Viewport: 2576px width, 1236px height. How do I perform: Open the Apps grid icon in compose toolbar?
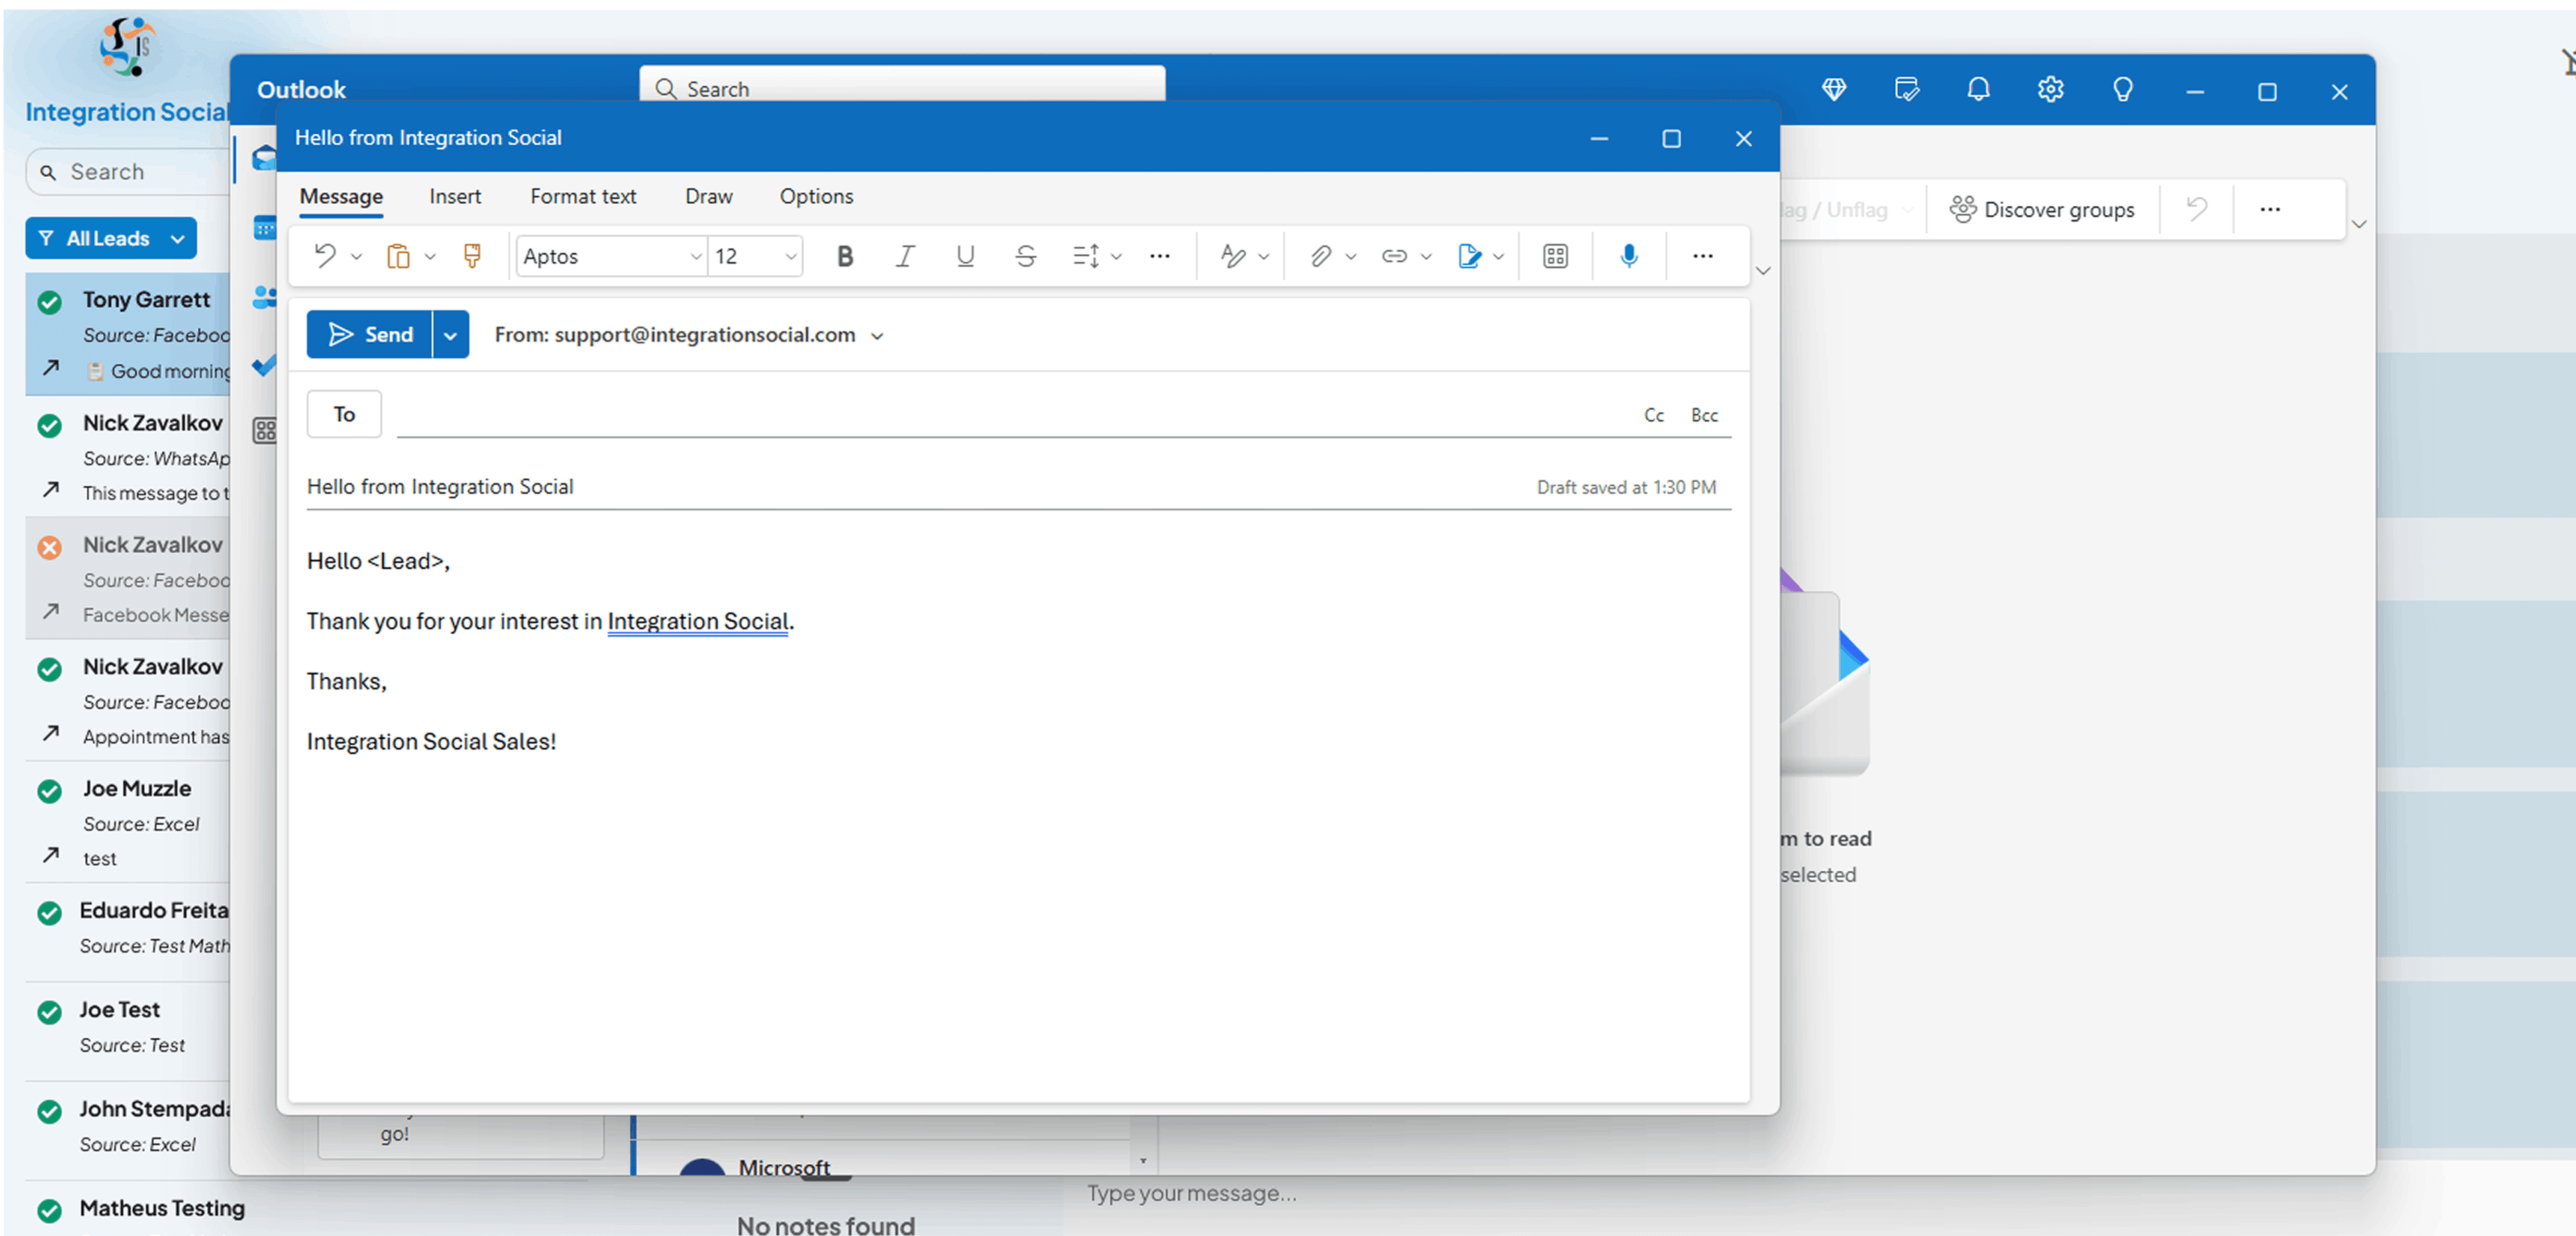(x=1555, y=256)
